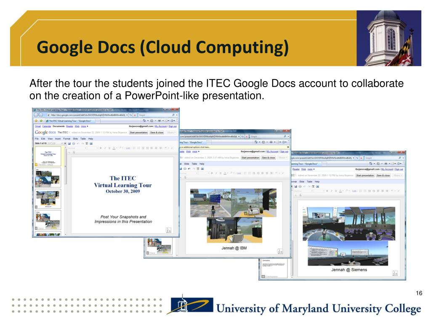Image resolution: width=431 pixels, height=323 pixels.
Task: Select third slide thumbnail in first window
Action: coord(48,199)
